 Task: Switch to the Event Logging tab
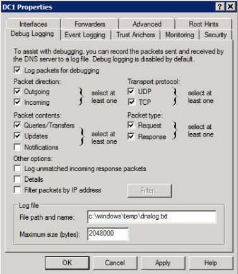coord(85,35)
